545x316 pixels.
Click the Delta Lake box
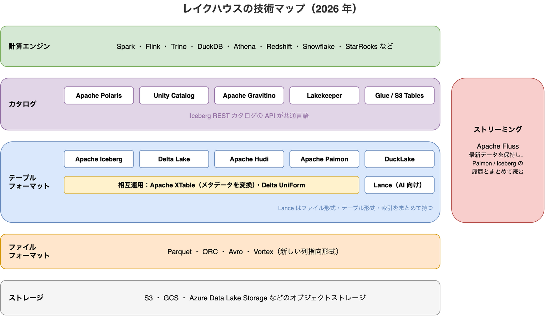click(174, 159)
